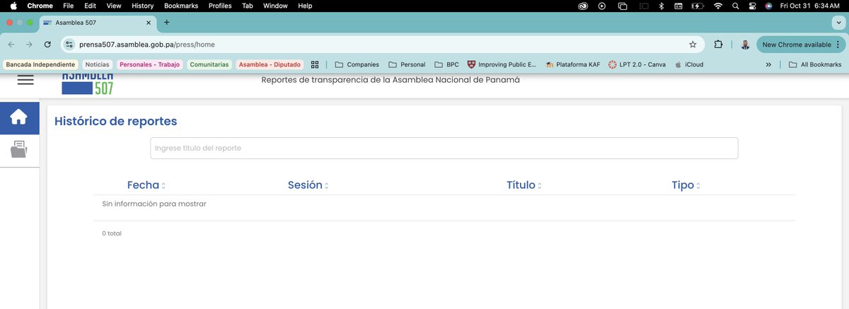Open Personales - Trabajo bookmark
This screenshot has width=849, height=309.
[150, 64]
